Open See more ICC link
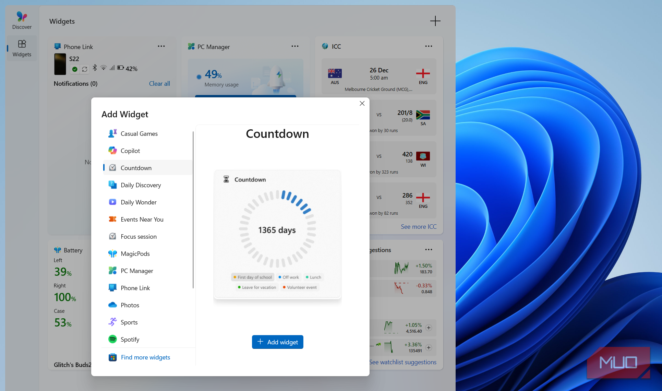 coord(419,227)
